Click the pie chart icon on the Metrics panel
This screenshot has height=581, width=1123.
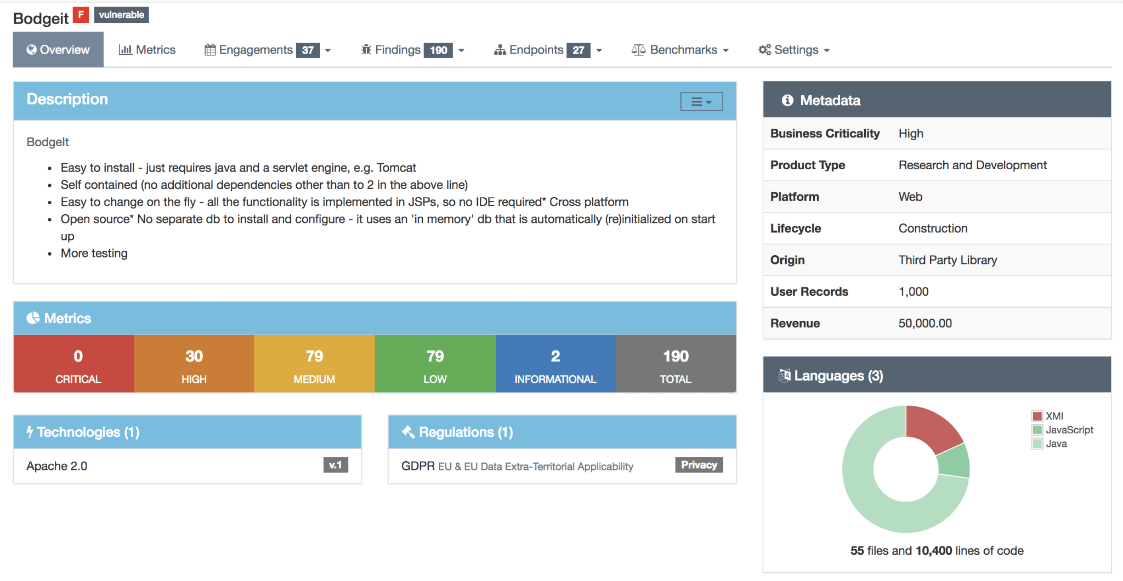[32, 318]
